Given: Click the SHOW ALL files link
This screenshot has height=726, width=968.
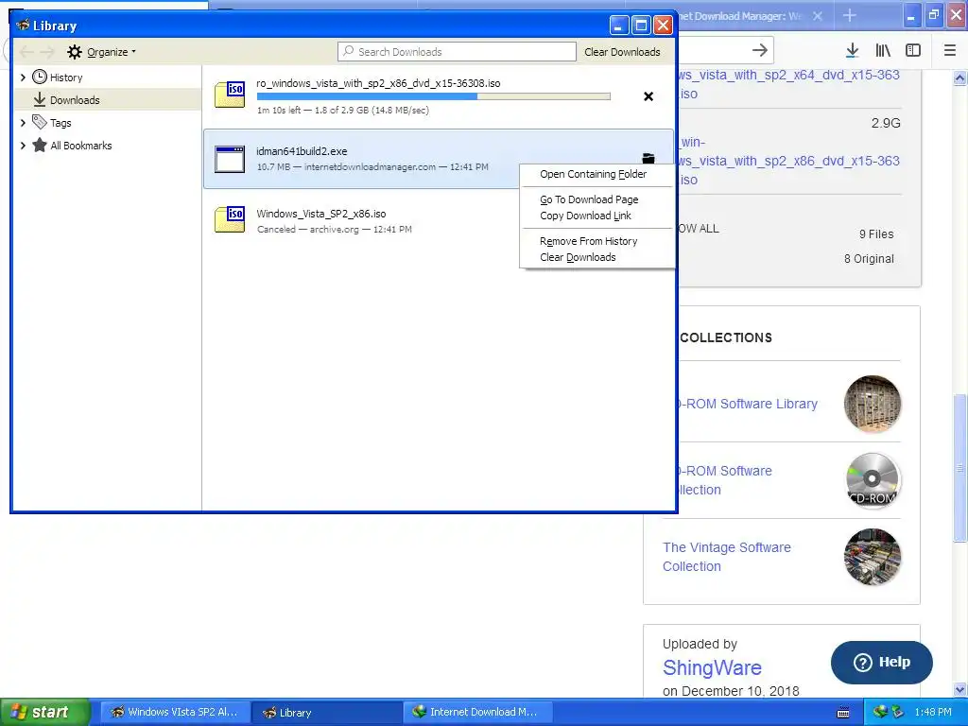Looking at the screenshot, I should tap(699, 229).
